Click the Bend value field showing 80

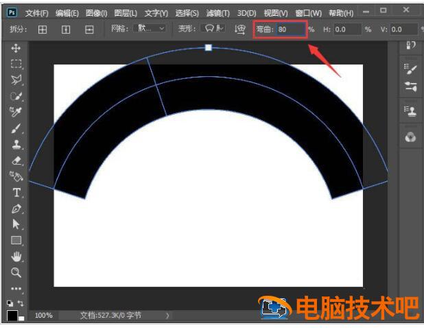coord(291,30)
